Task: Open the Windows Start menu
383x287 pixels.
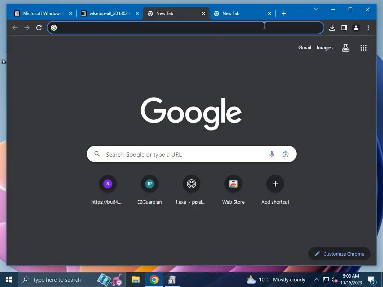Action: [9, 280]
